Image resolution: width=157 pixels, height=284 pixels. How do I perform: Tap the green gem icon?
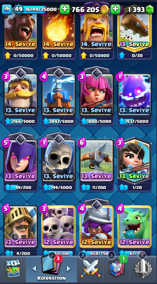point(150,10)
